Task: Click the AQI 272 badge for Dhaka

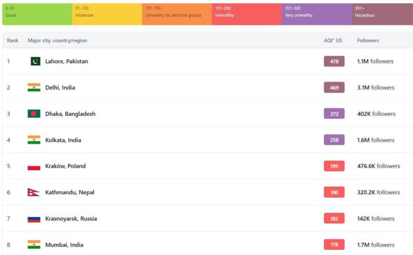Action: (334, 114)
